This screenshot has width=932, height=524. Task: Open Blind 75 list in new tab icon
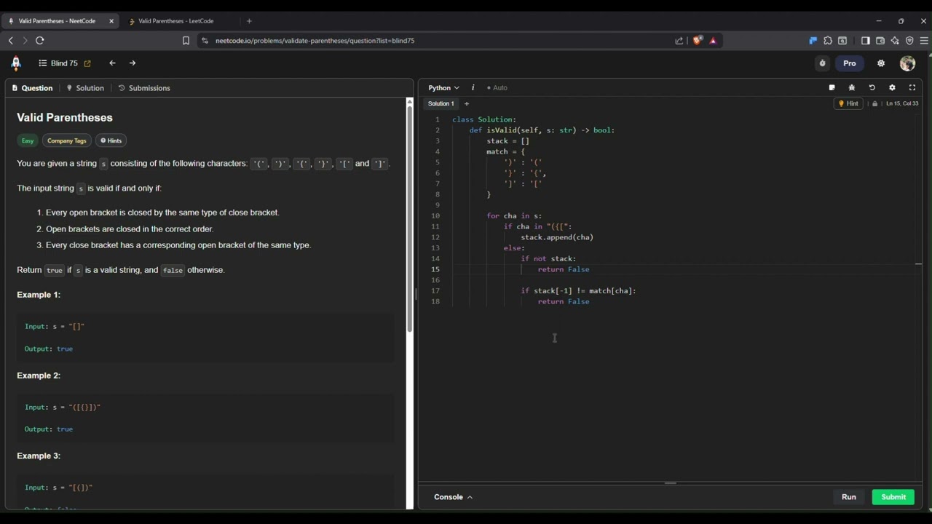pyautogui.click(x=87, y=63)
